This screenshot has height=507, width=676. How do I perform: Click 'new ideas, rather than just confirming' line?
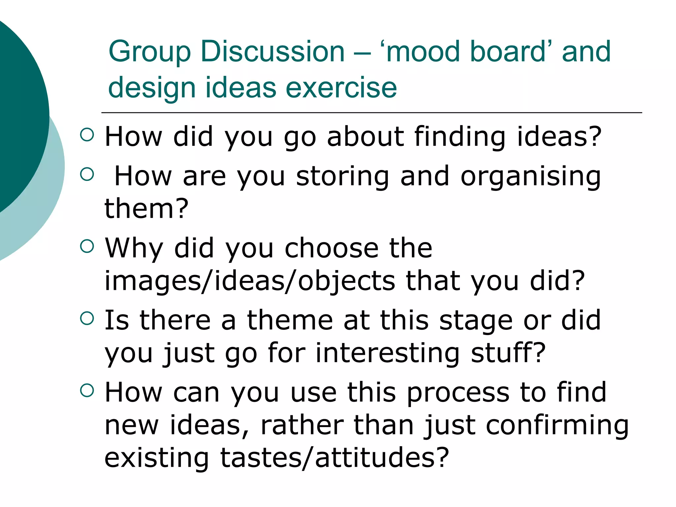[366, 425]
